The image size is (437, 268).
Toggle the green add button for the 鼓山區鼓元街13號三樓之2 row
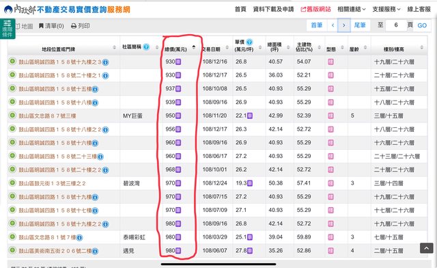click(x=12, y=183)
